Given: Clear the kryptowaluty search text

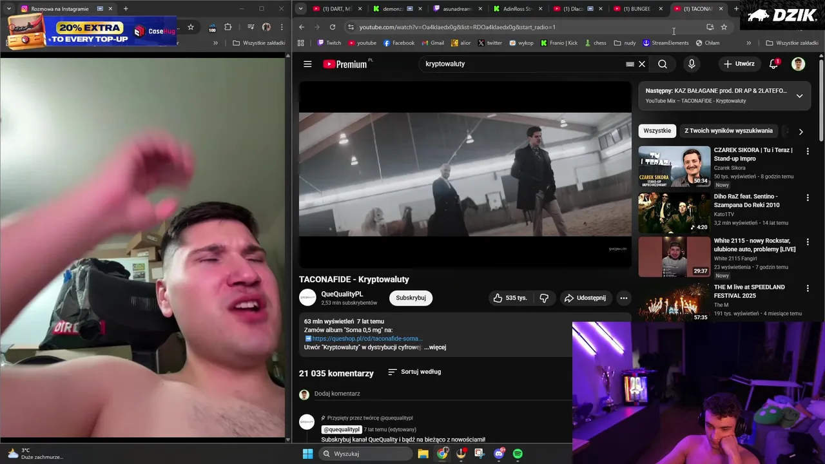Looking at the screenshot, I should [x=642, y=64].
